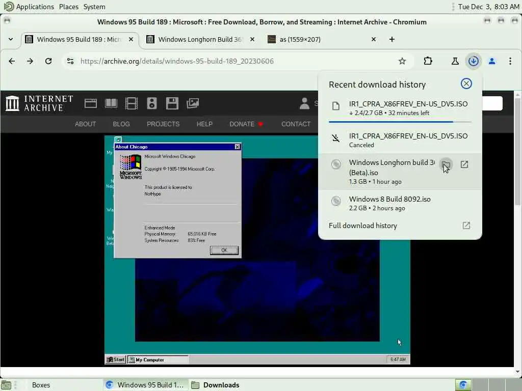Open site information icon in address bar
The width and height of the screenshot is (522, 391).
(x=70, y=61)
